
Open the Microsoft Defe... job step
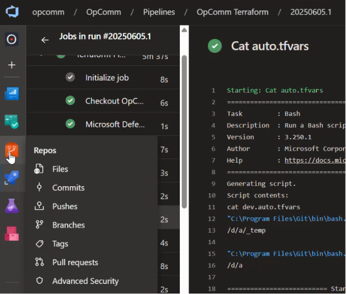tap(114, 124)
